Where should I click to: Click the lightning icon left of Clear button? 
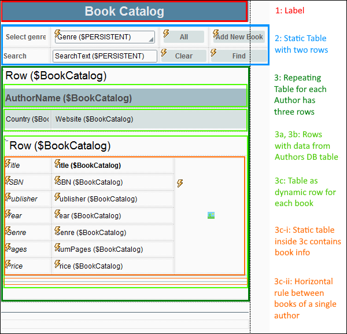tap(164, 53)
